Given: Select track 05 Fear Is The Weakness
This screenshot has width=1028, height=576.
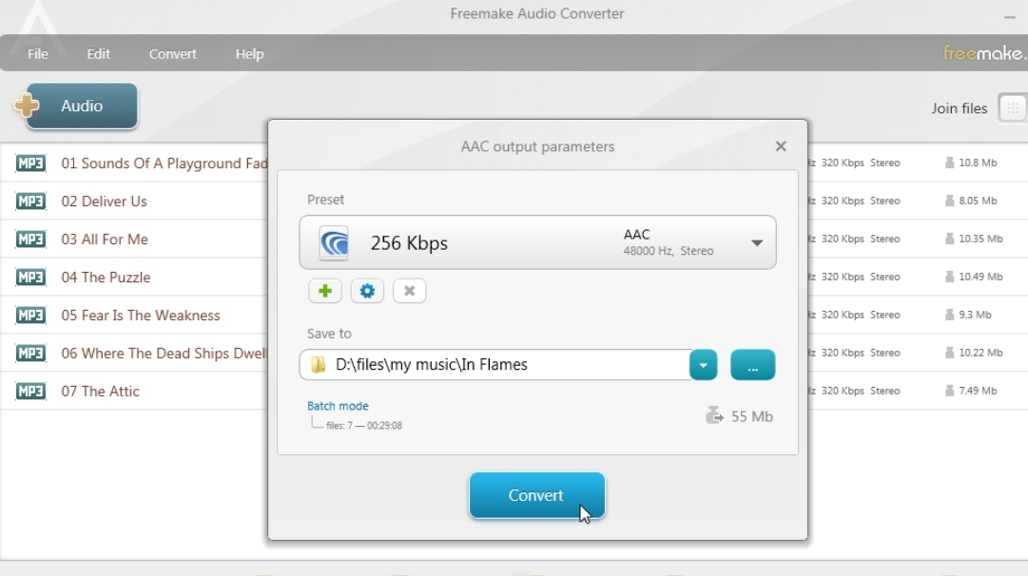Looking at the screenshot, I should point(141,316).
